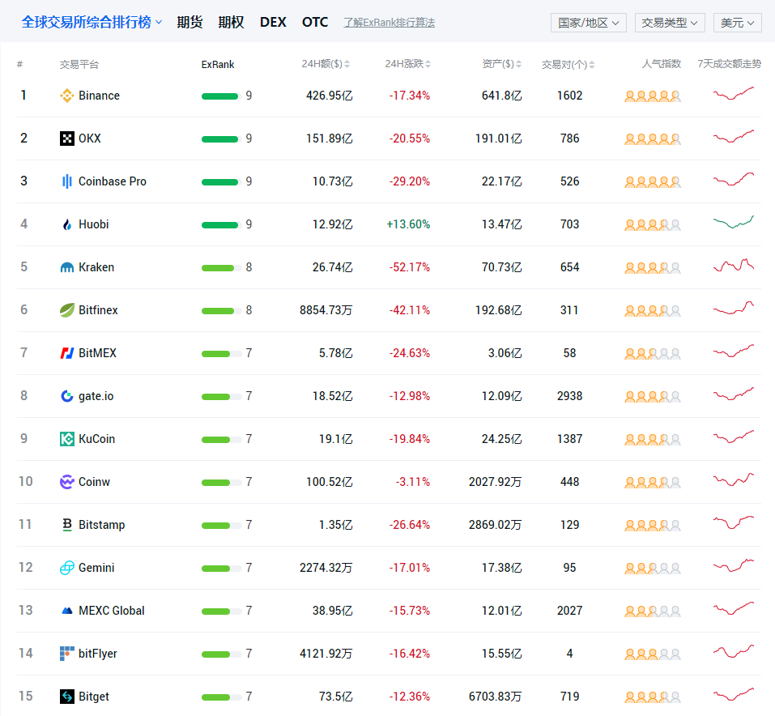Click the bitFlyer logo icon
This screenshot has width=775, height=716.
66,654
